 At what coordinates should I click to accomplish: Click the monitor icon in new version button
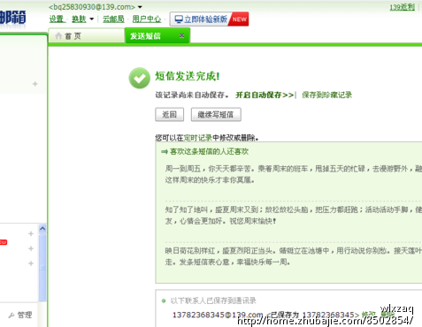click(179, 19)
